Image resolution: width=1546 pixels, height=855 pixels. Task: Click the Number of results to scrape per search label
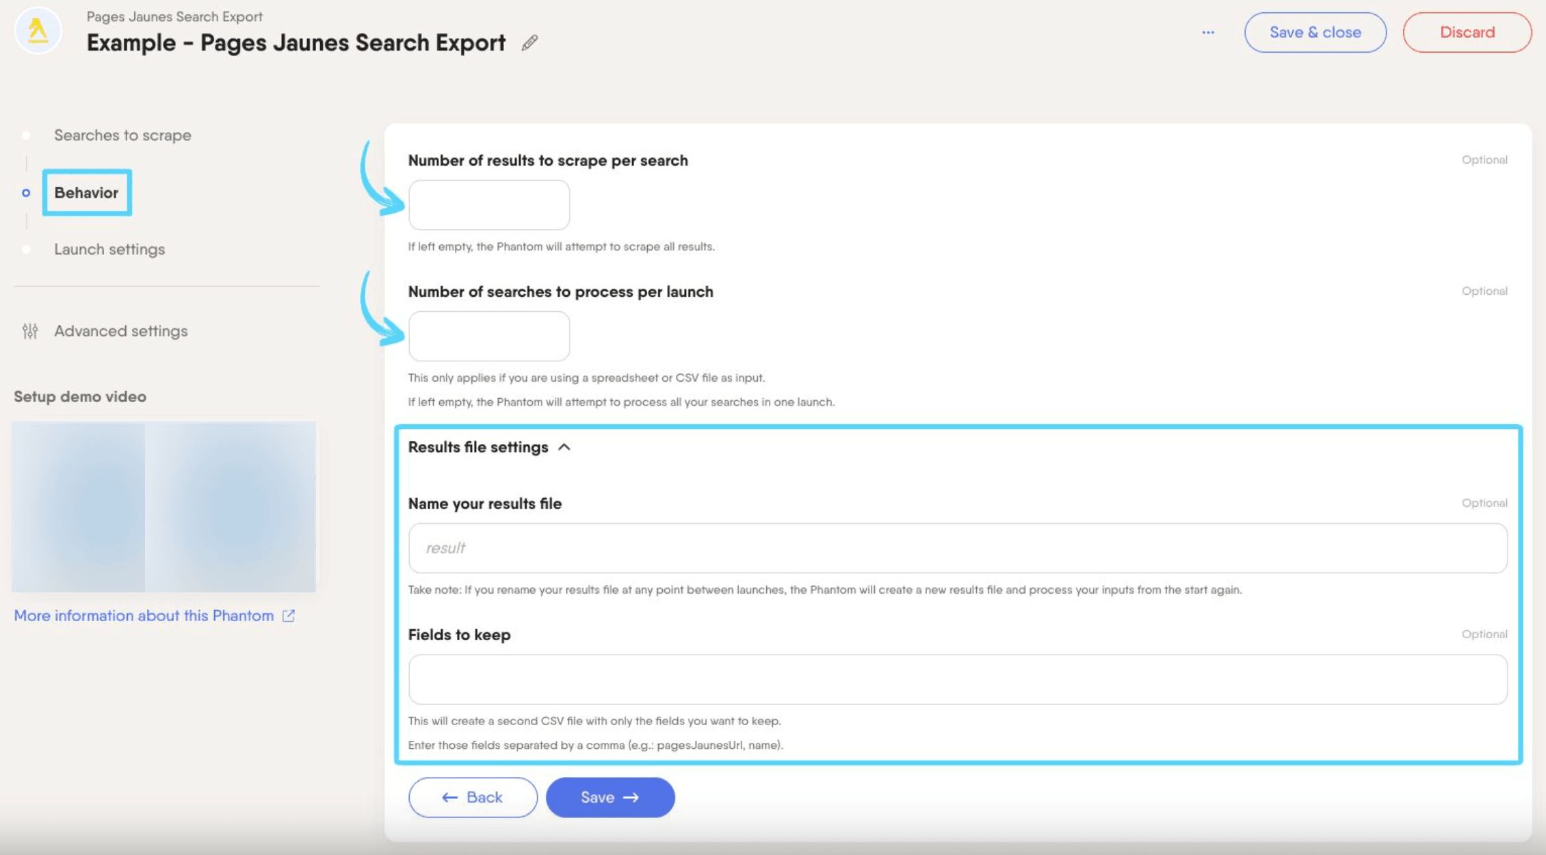click(548, 160)
